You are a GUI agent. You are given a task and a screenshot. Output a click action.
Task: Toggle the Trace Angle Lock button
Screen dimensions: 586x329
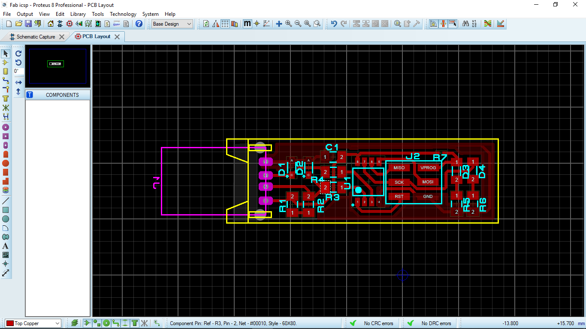pos(434,24)
